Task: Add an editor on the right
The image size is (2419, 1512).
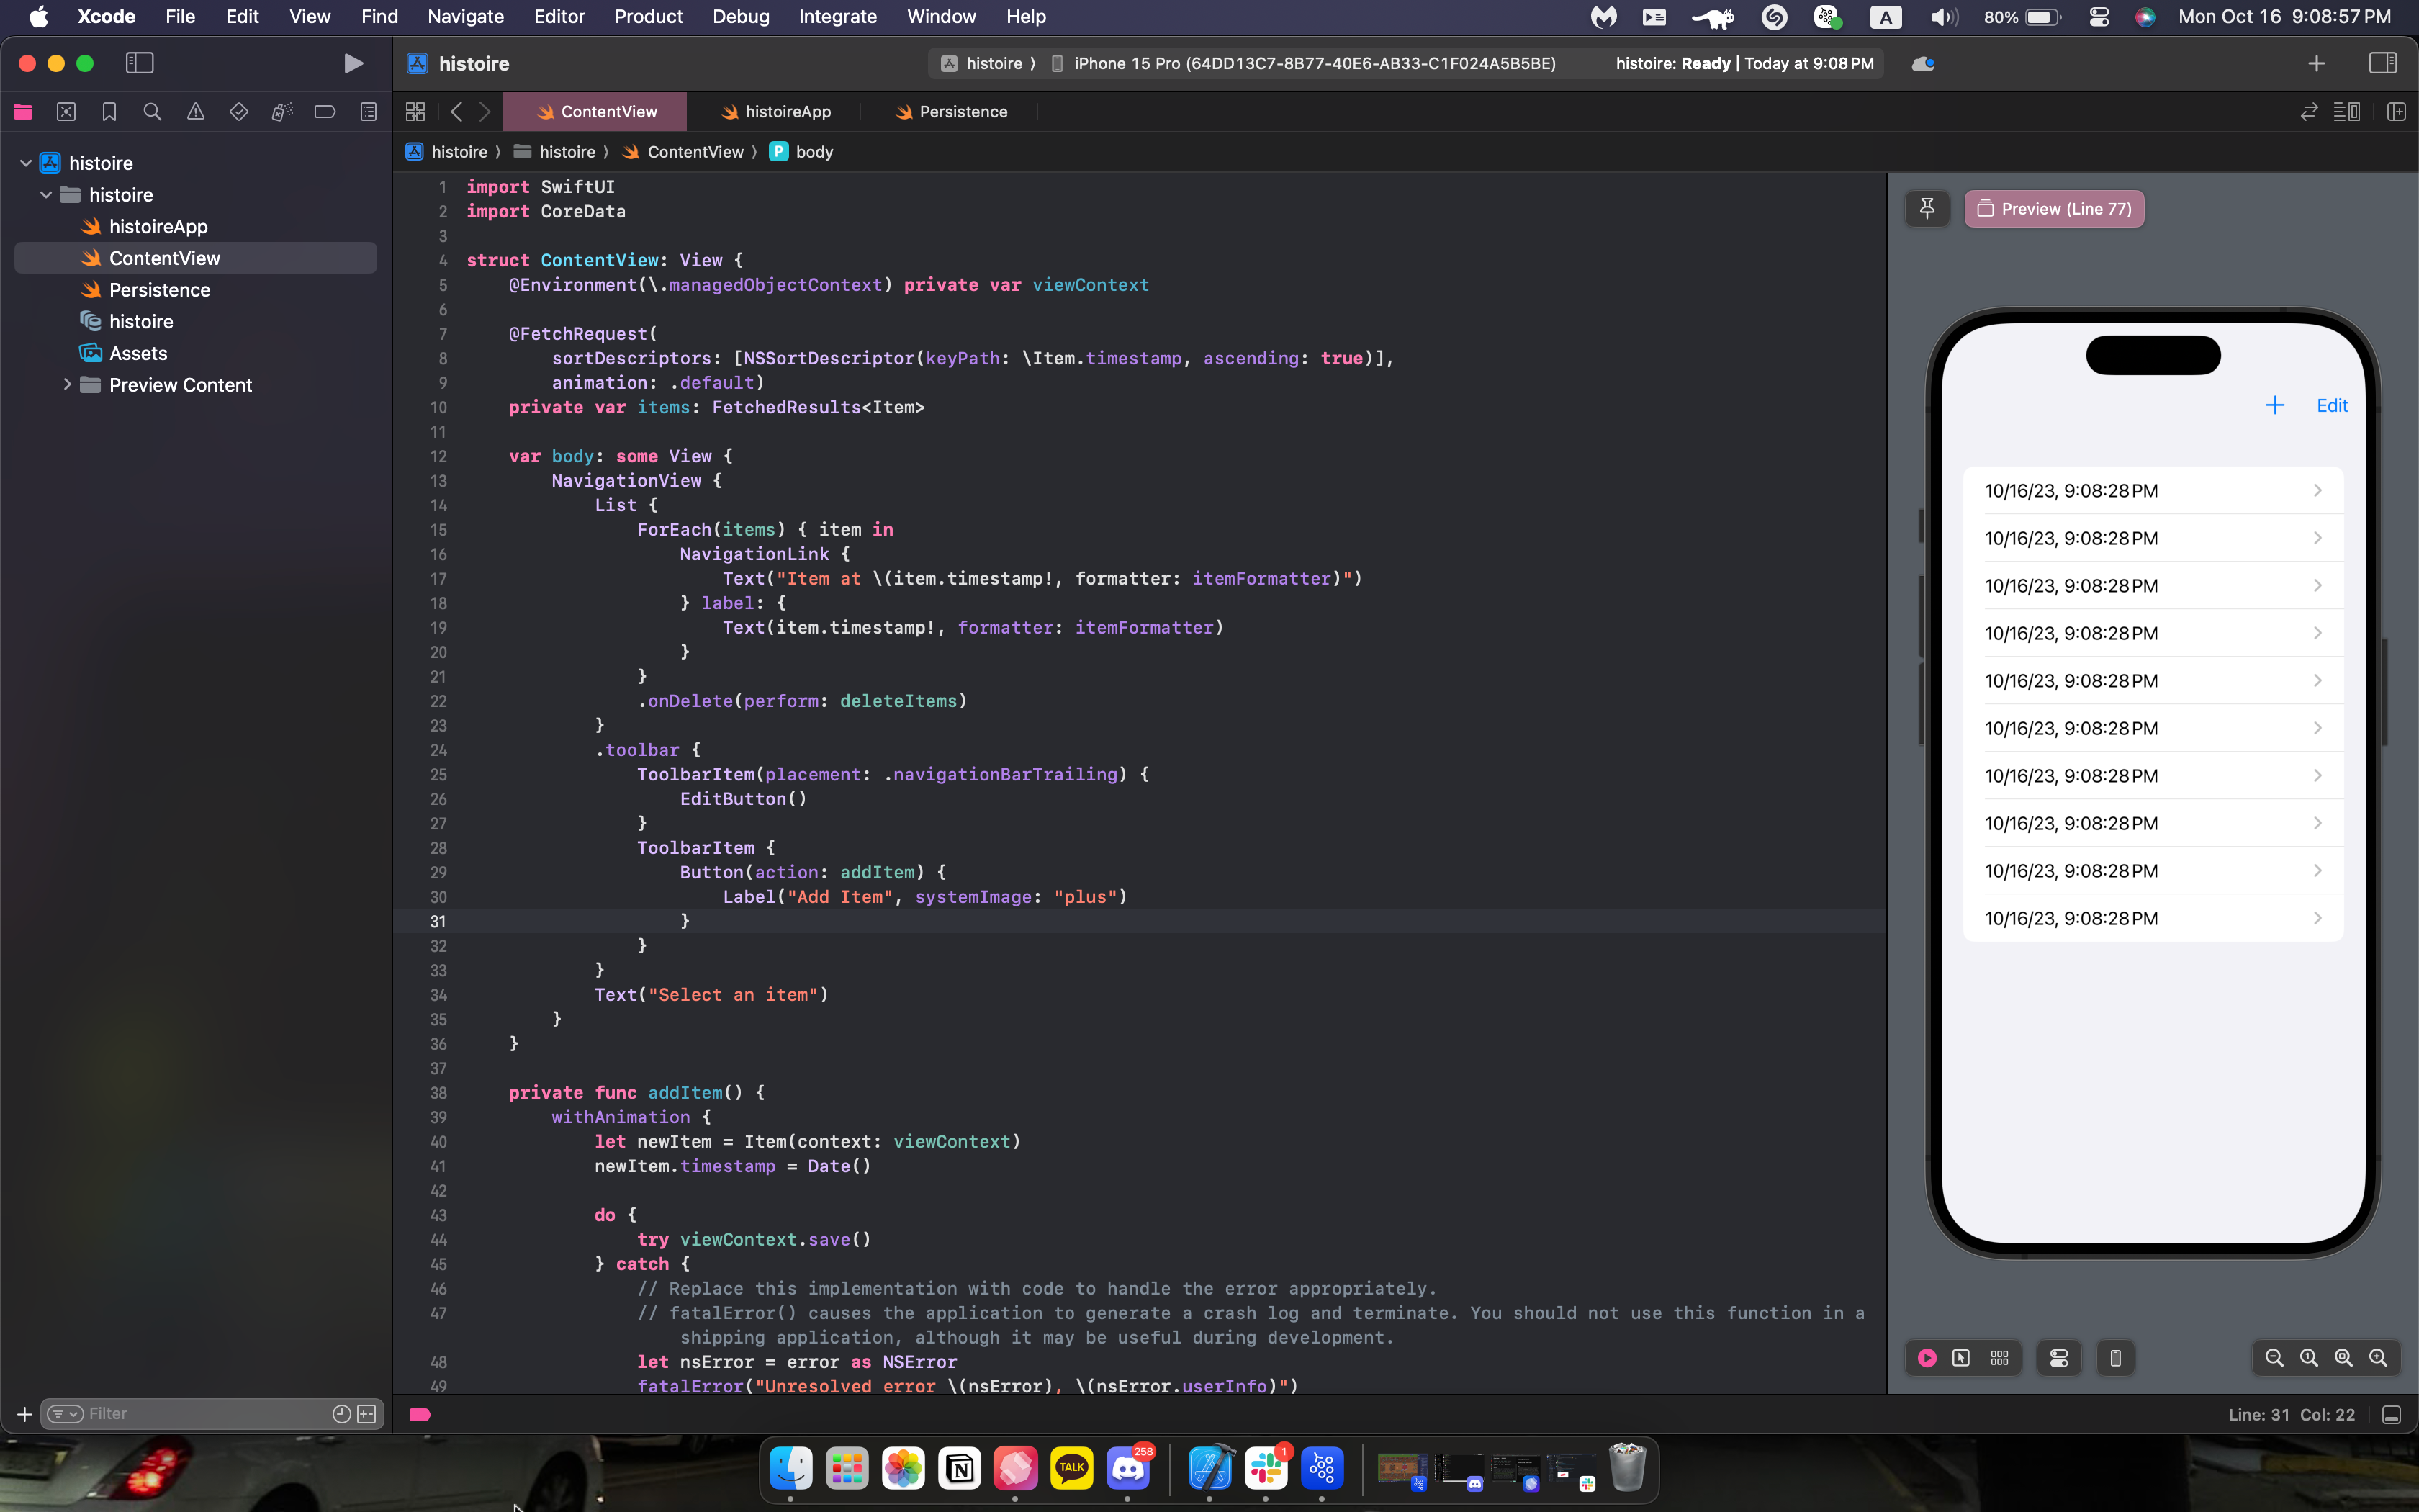Action: click(2397, 112)
